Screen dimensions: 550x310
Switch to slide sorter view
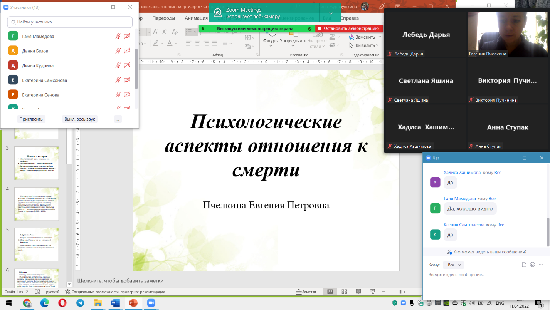(344, 292)
